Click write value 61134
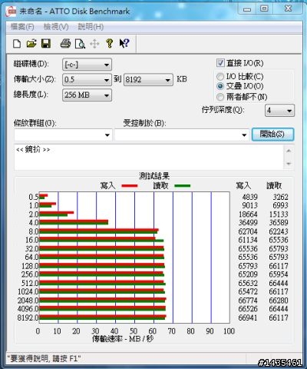The height and width of the screenshot is (369, 307). (248, 240)
